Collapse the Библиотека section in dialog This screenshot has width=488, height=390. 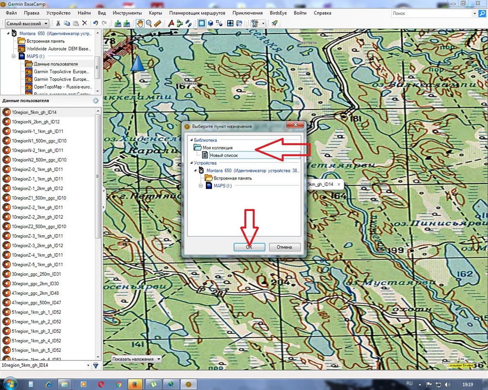point(190,140)
